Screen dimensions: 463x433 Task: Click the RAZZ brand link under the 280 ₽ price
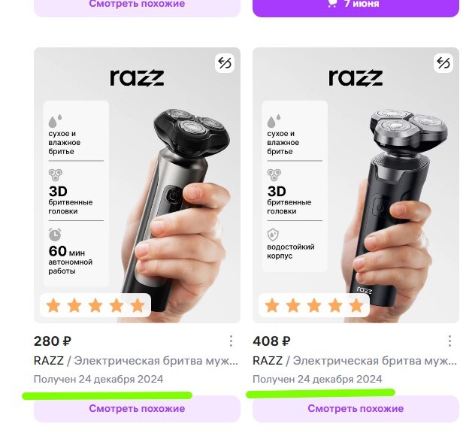tap(49, 361)
